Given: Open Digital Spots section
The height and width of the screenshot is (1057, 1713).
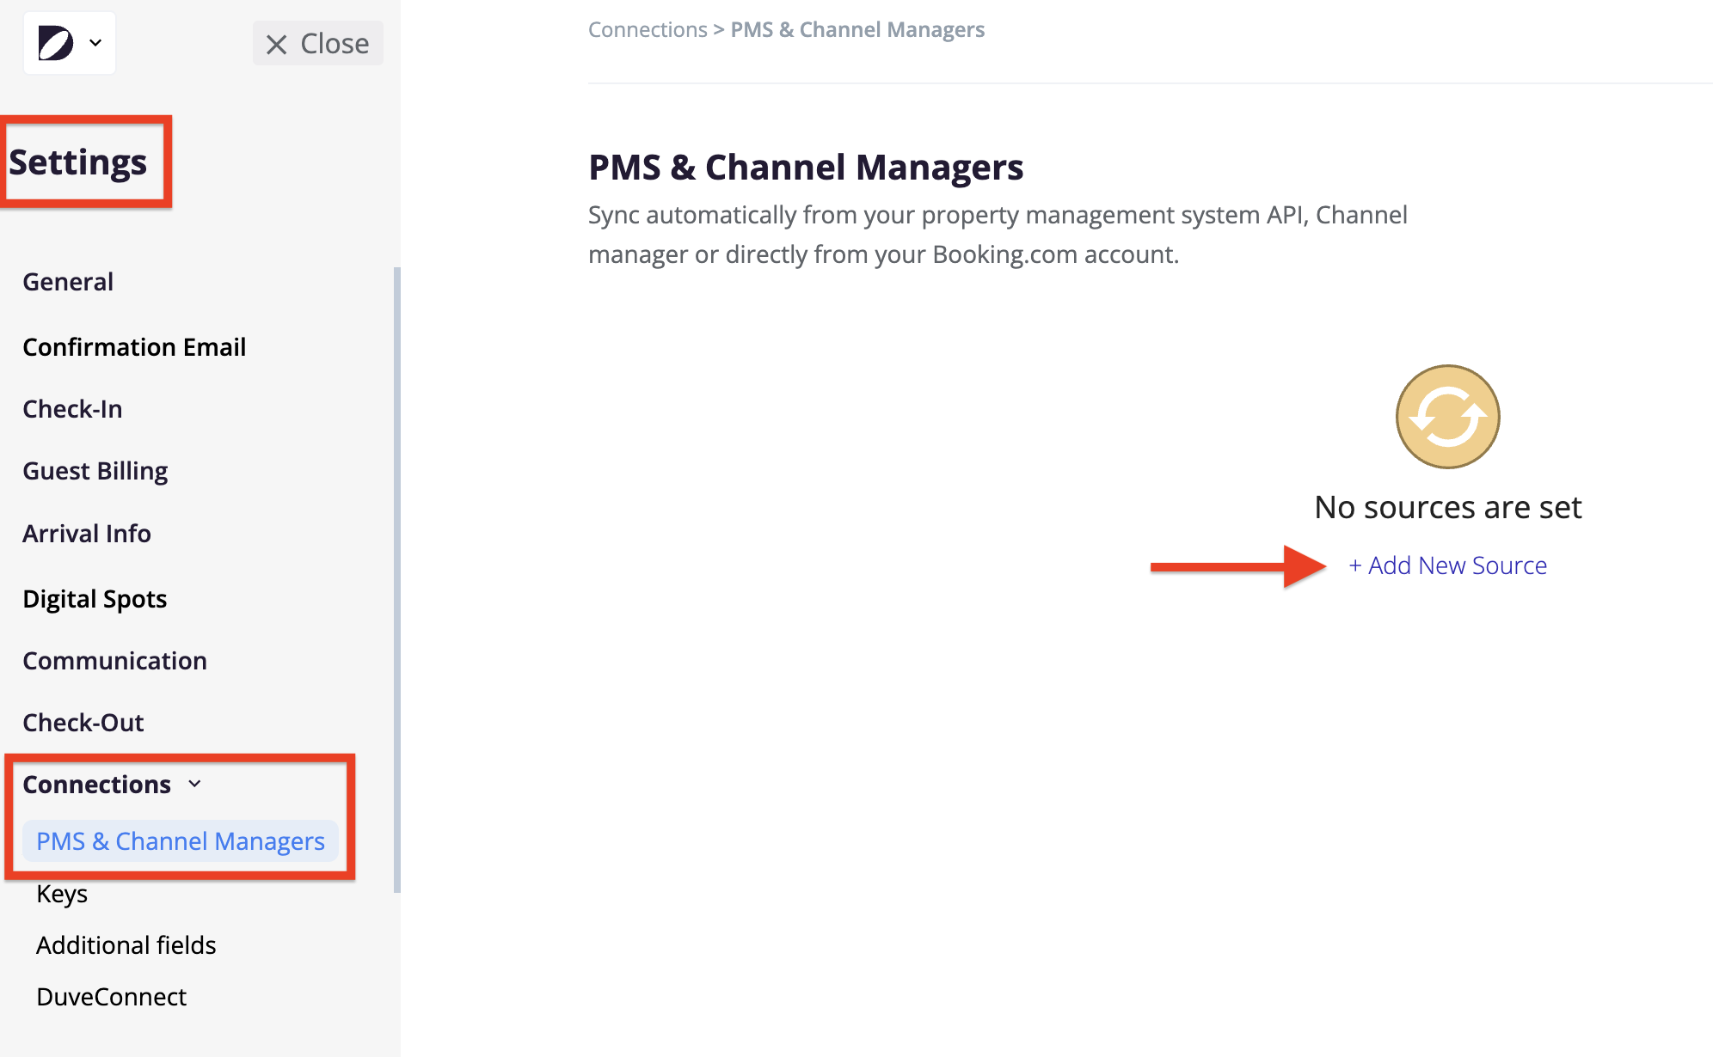Looking at the screenshot, I should point(95,599).
